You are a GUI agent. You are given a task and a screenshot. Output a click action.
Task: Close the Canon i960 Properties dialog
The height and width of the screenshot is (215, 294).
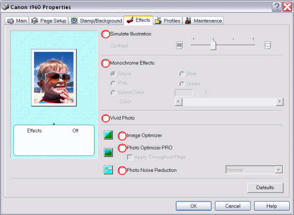click(287, 7)
